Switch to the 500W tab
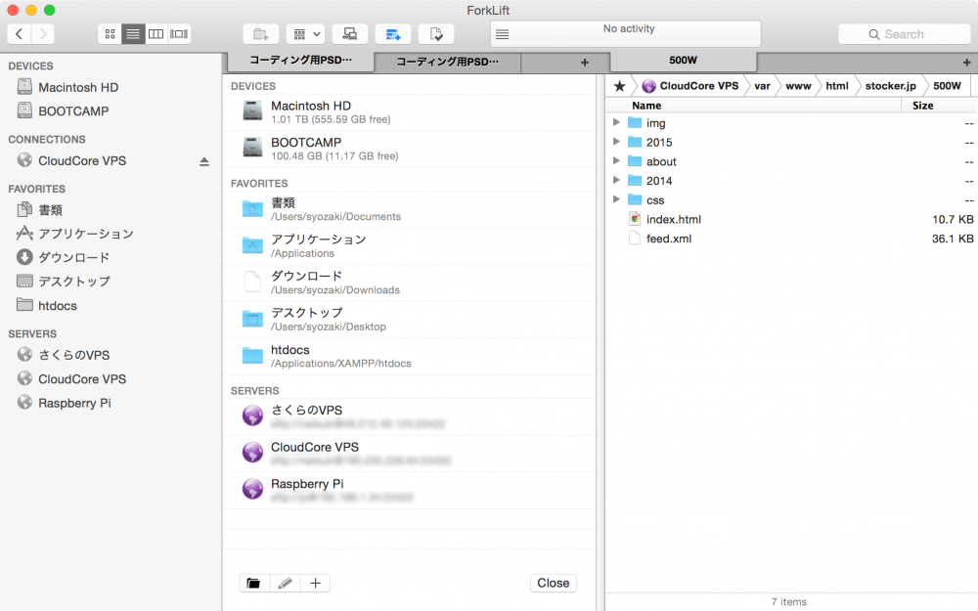This screenshot has height=611, width=978. point(683,61)
